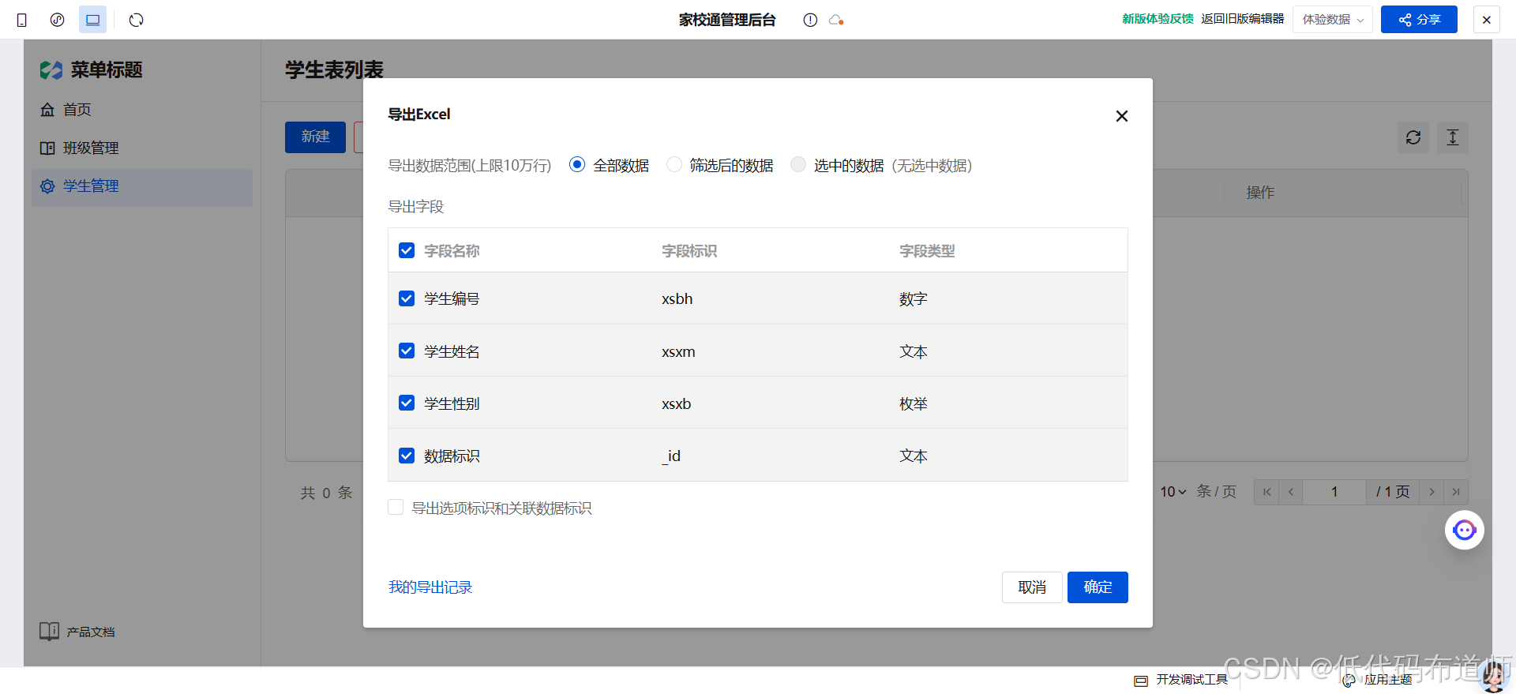Click the 字段类型 column header

[927, 251]
